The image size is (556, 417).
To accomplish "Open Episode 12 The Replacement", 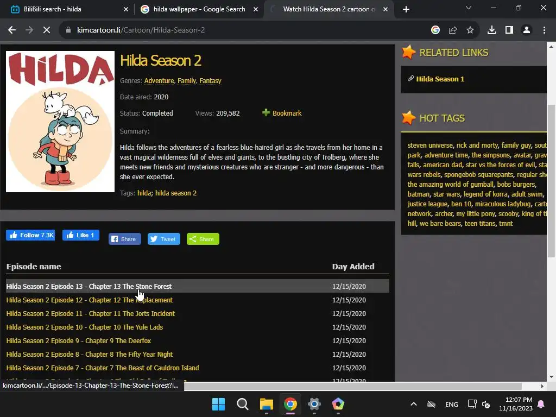I will (x=90, y=300).
